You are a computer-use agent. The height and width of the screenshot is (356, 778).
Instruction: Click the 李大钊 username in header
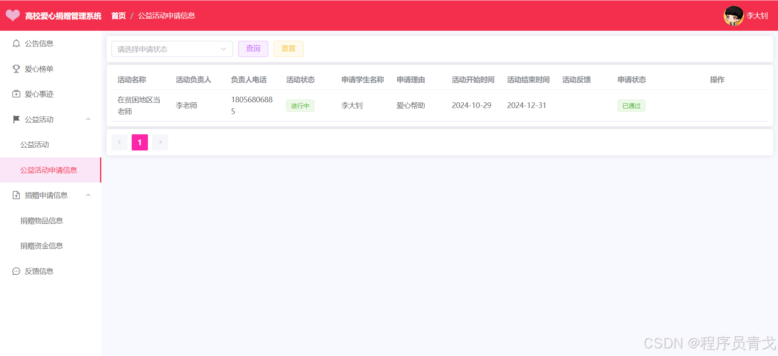pyautogui.click(x=757, y=16)
